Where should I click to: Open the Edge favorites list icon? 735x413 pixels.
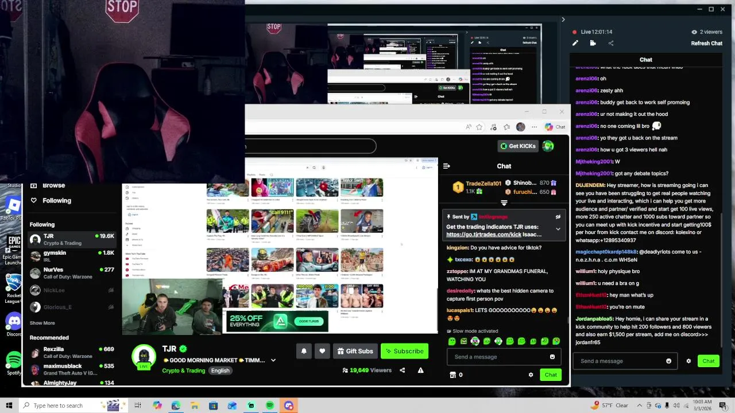[x=507, y=127]
